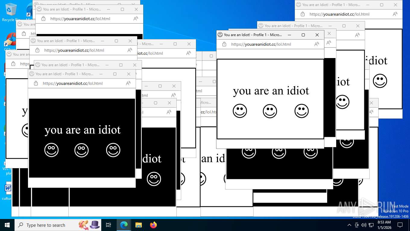This screenshot has height=231, width=410.
Task: Close the top-right corner Edge window
Action: 396,5
